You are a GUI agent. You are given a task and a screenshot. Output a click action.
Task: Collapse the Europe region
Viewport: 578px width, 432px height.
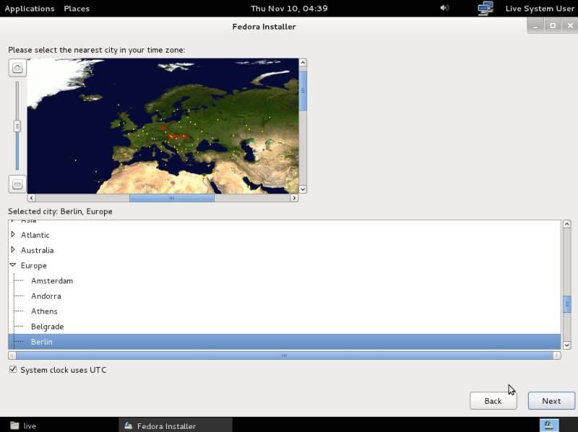point(13,265)
